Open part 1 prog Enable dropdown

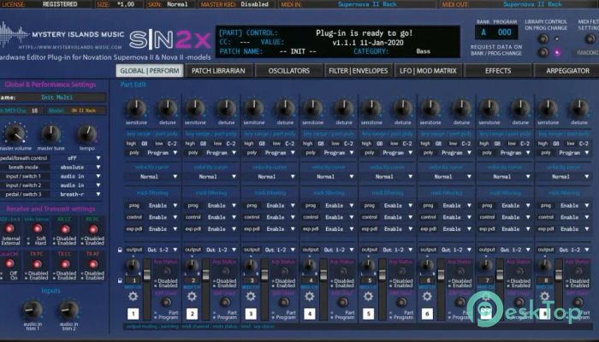click(x=162, y=205)
